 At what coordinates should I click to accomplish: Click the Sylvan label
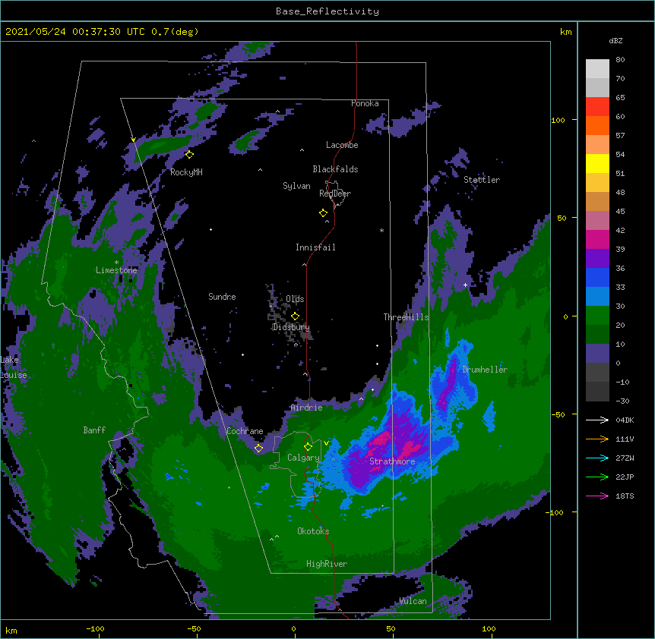click(296, 186)
